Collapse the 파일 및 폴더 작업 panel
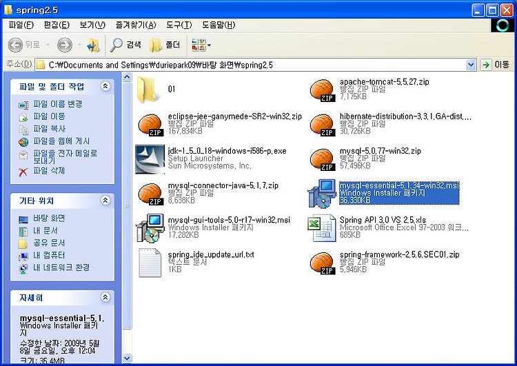The image size is (517, 366). [105, 86]
